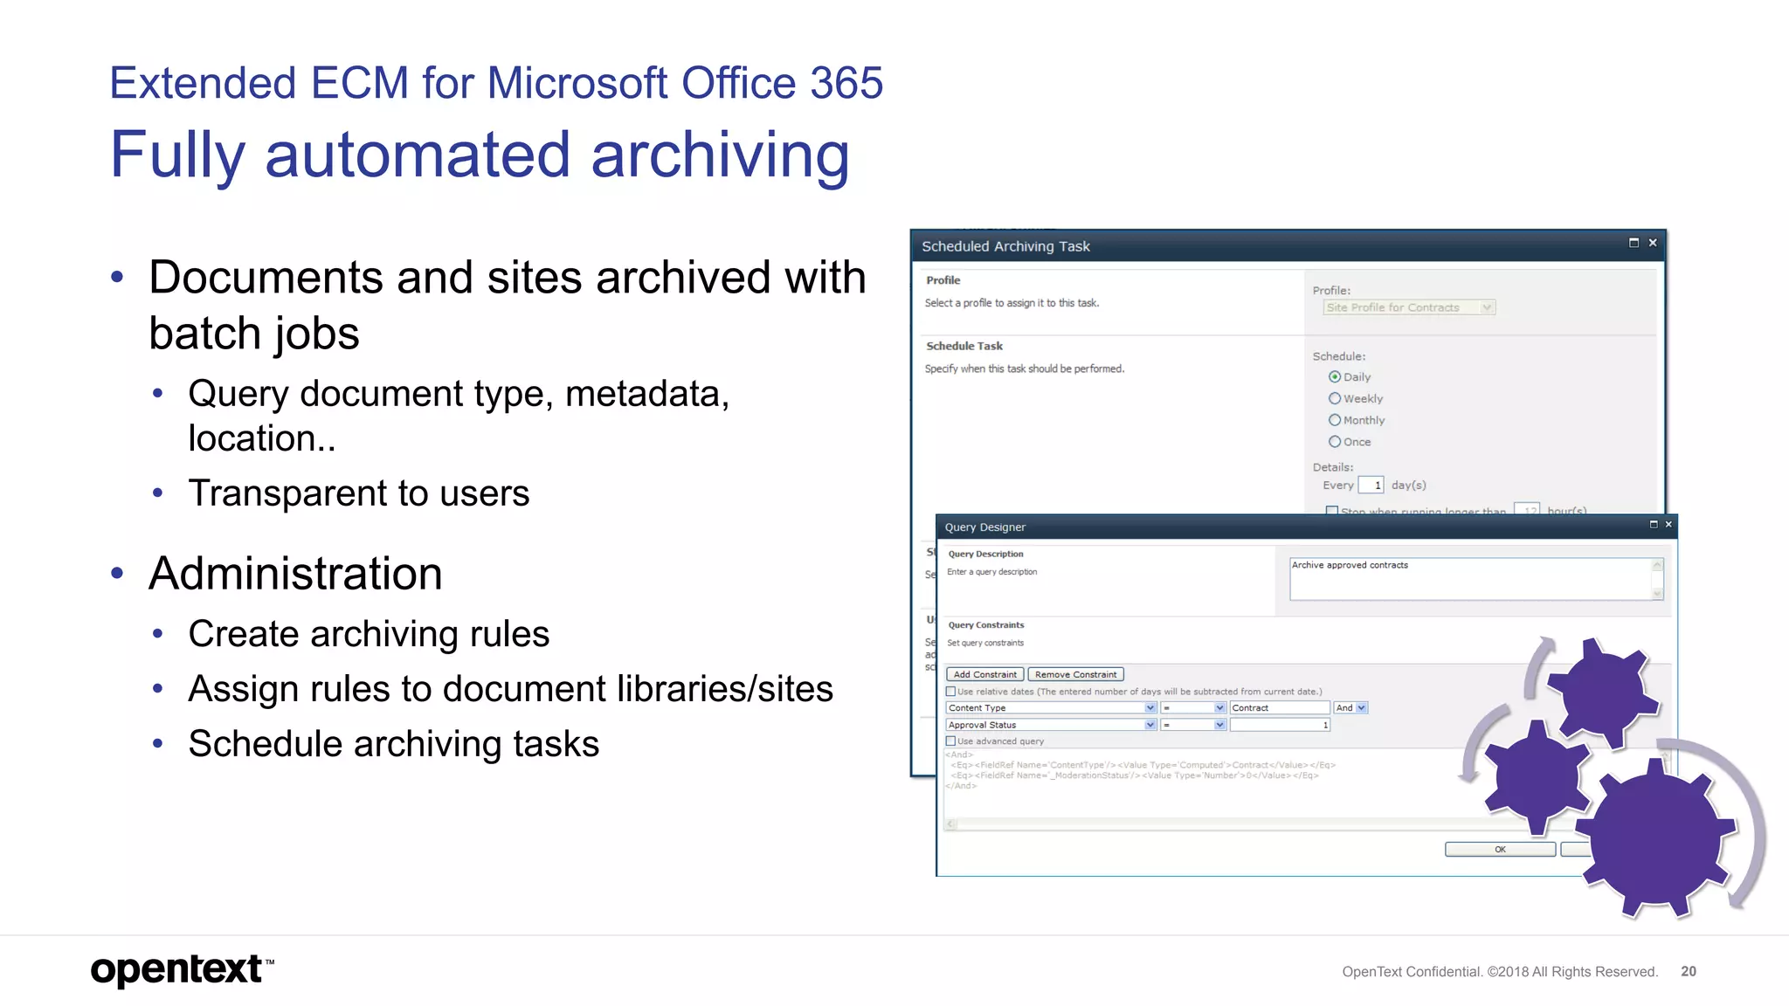Screen dimensions: 1789x1006
Task: Click the Query Description heading
Action: pos(985,554)
